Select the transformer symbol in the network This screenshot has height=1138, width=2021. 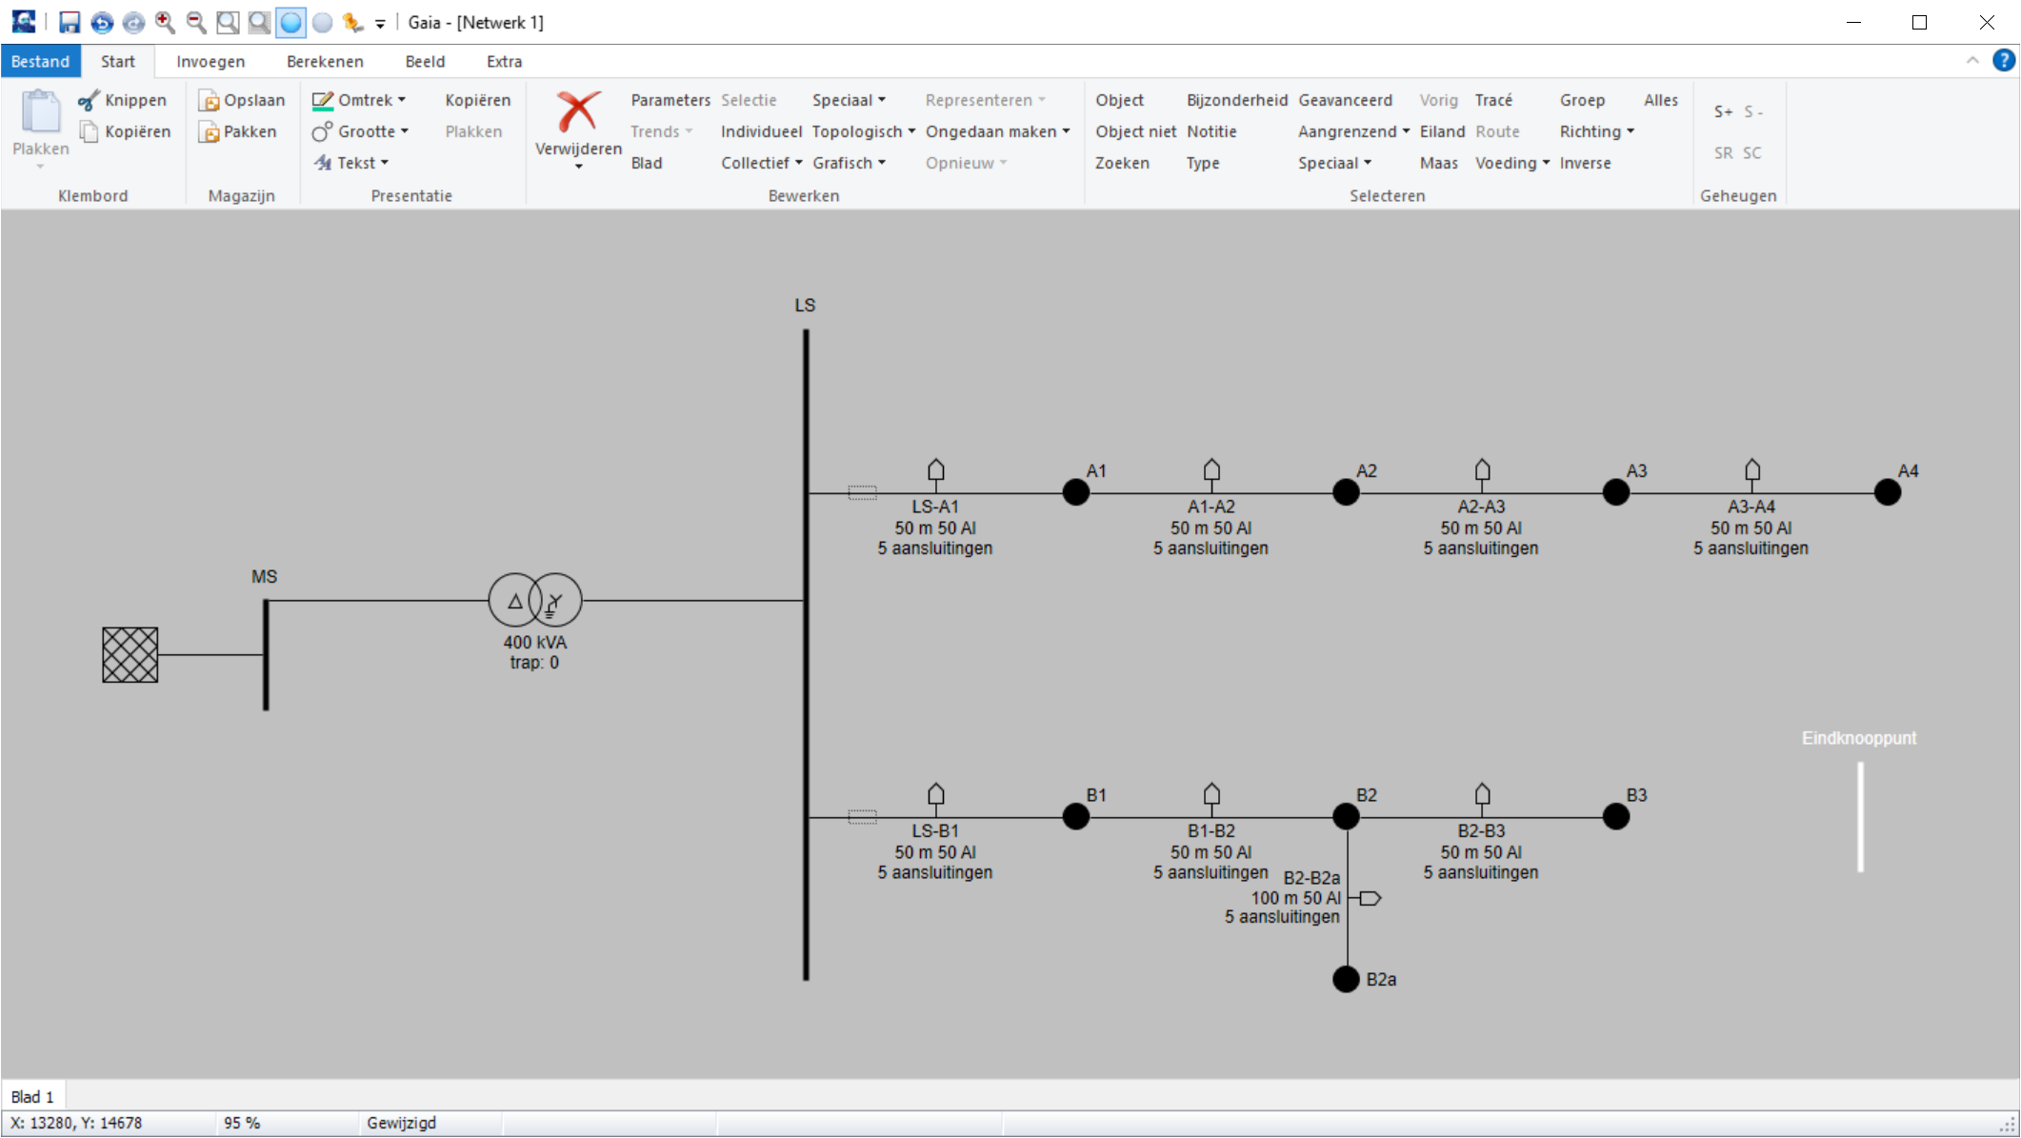tap(534, 600)
